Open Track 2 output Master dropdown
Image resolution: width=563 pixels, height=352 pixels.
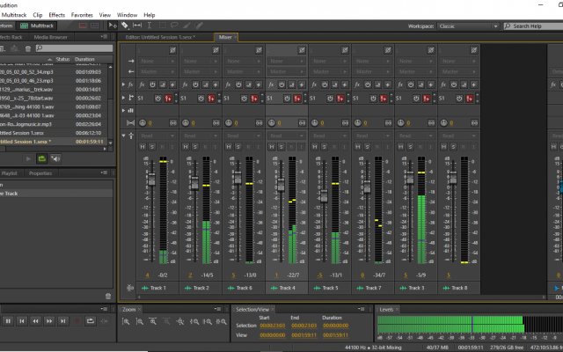tap(201, 71)
